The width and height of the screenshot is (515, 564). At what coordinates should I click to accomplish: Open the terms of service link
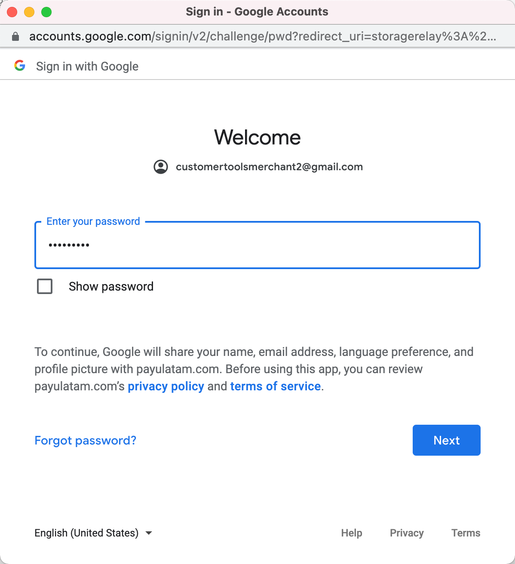pos(276,386)
